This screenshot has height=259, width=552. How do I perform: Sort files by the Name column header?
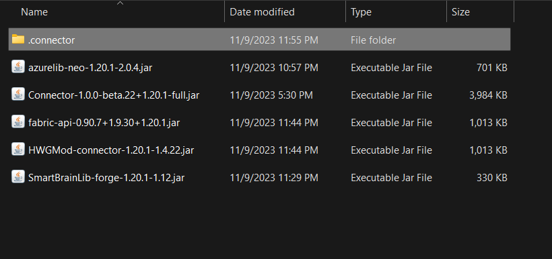(34, 12)
